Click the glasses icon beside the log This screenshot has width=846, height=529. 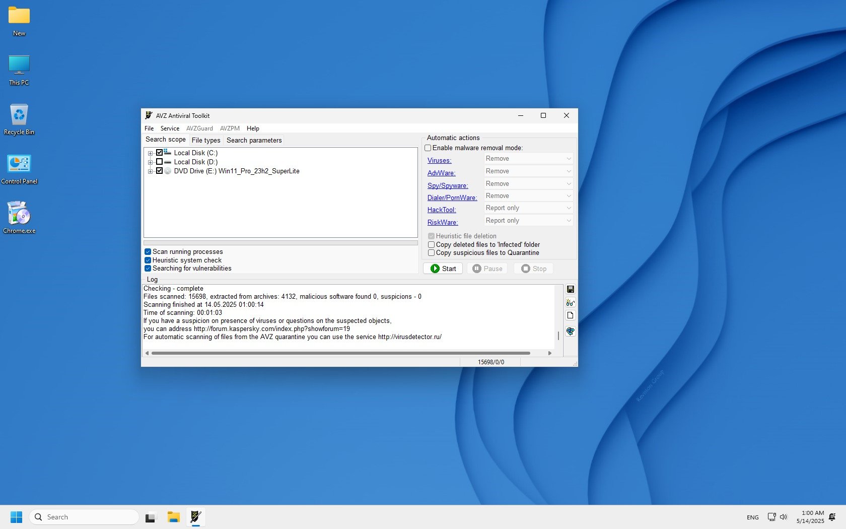click(x=570, y=303)
